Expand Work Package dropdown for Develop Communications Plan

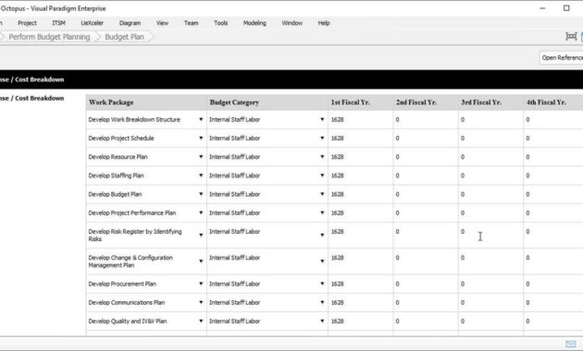[201, 302]
